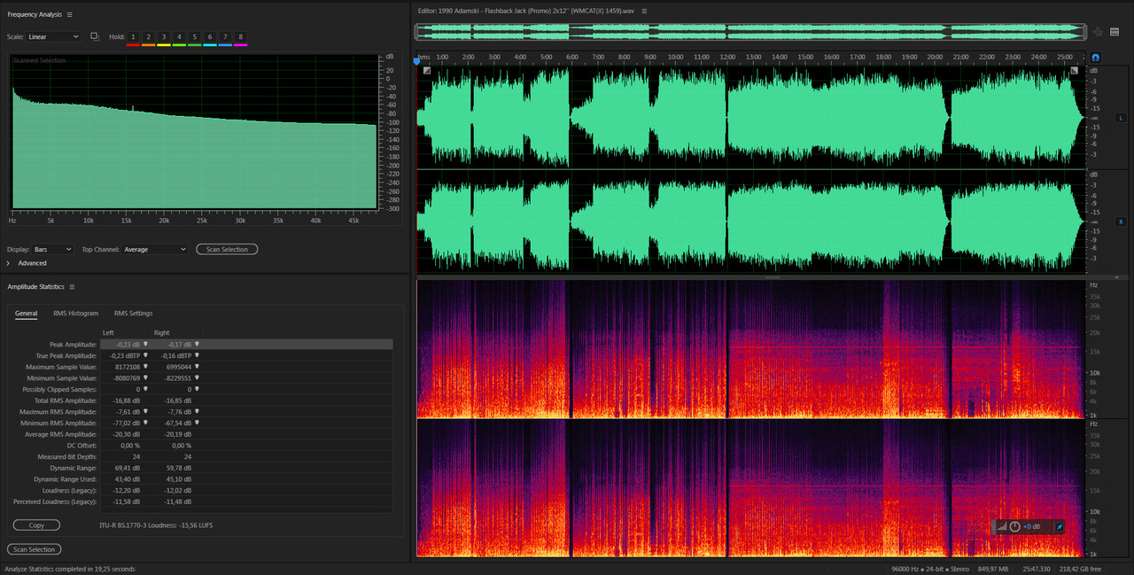Jump to the right Minimum Sample Value
Viewport: 1134px width, 575px height.
tap(197, 377)
